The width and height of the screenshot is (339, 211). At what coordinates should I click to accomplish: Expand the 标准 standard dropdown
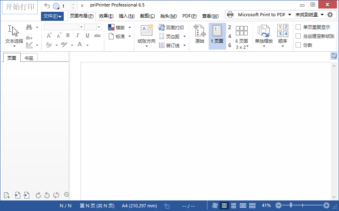(x=130, y=36)
